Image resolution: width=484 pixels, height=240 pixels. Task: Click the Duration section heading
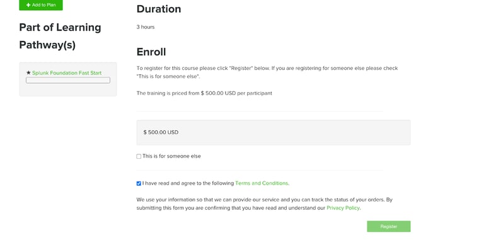(x=159, y=9)
